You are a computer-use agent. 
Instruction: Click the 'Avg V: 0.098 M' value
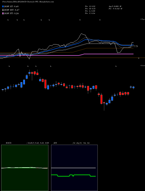[115, 6]
